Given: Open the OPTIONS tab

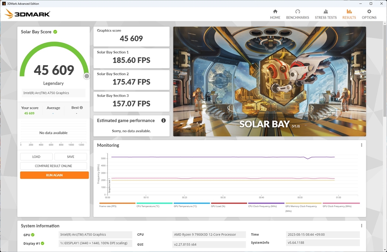Looking at the screenshot, I should 369,14.
